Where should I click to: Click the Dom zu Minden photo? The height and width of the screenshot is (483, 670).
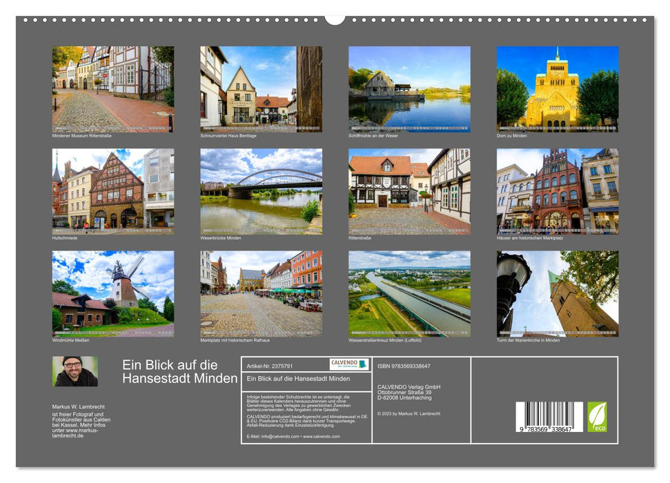[558, 89]
